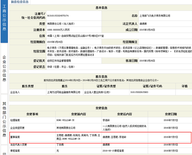
Task: Click status 存续（在营、开业、在册）
Action: click(x=61, y=67)
